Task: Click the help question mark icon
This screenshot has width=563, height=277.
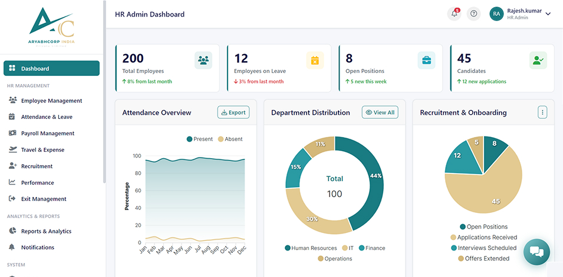Action: 473,14
